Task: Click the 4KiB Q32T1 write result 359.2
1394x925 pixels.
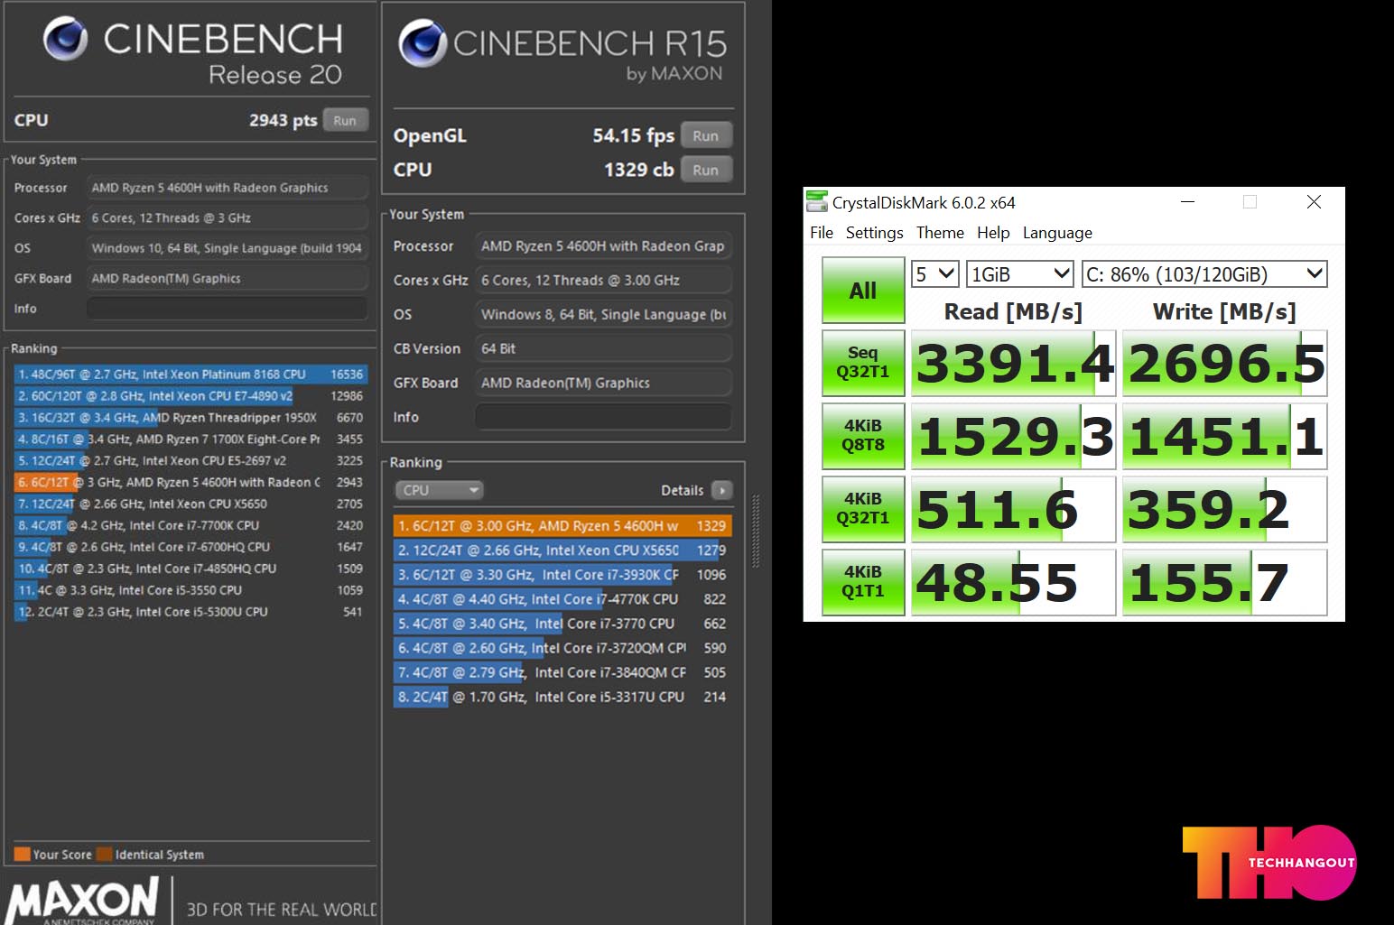Action: coord(1225,509)
